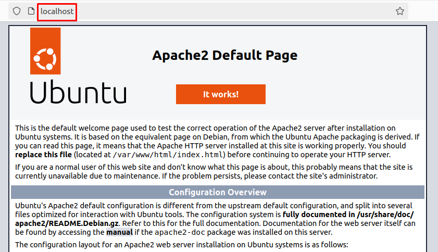Click the orange Ubuntu circle-of-friends logo
This screenshot has height=252, width=438.
click(x=45, y=51)
